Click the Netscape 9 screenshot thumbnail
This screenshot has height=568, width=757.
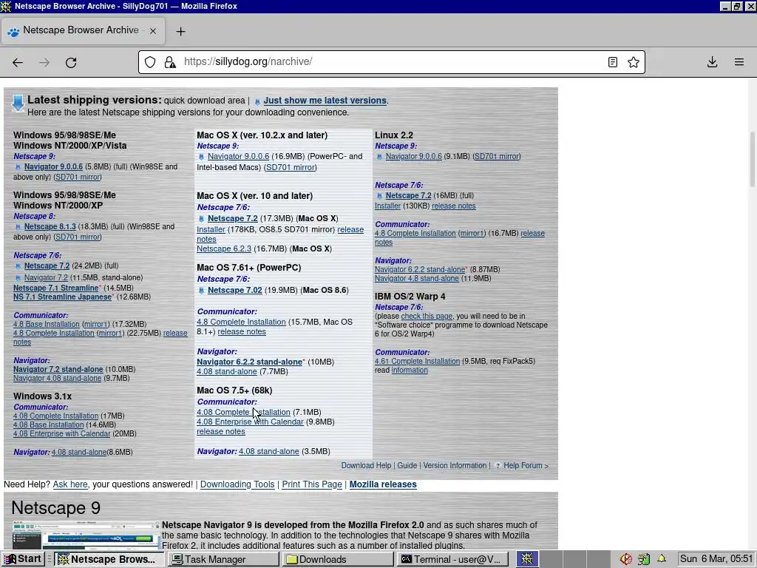[86, 535]
